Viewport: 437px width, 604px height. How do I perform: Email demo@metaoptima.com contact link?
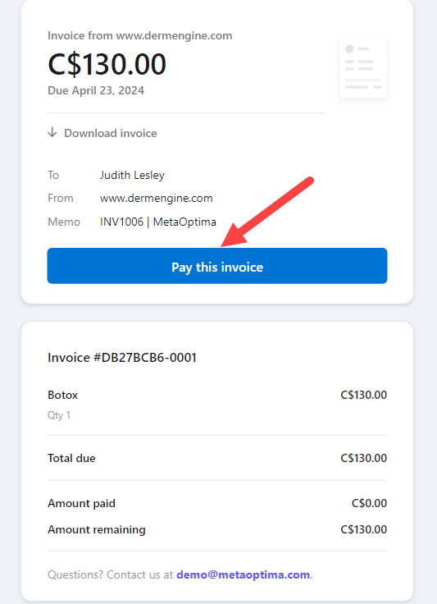pyautogui.click(x=244, y=574)
